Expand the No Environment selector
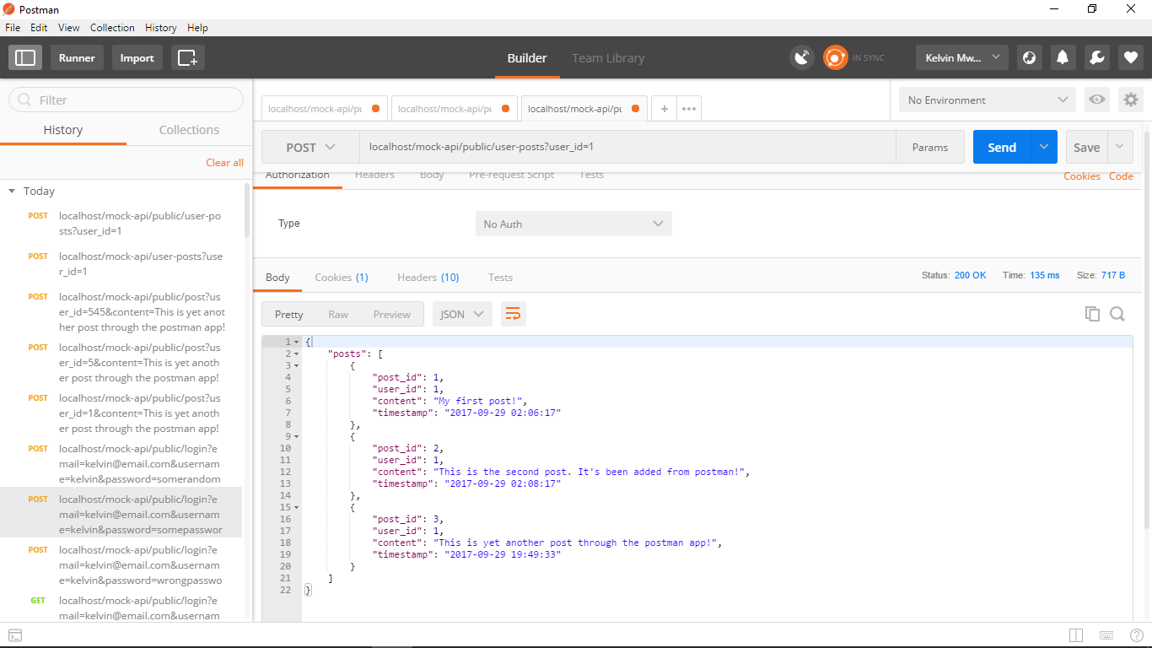This screenshot has width=1152, height=648. (x=988, y=100)
